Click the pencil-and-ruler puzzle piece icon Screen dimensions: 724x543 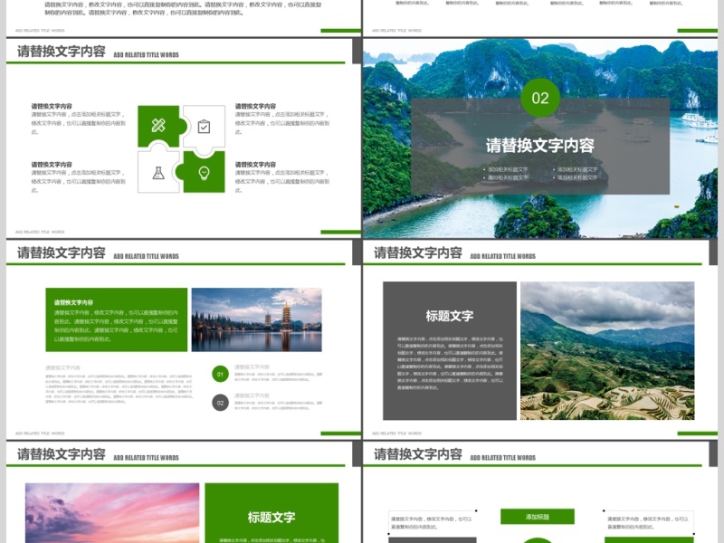pyautogui.click(x=158, y=126)
